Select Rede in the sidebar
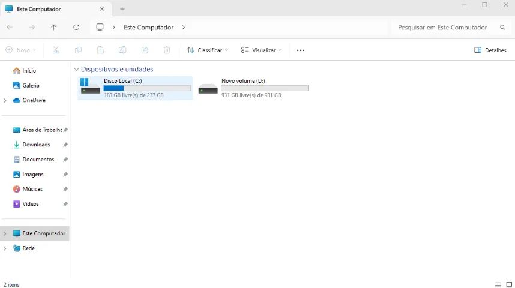The height and width of the screenshot is (288, 515). [29, 248]
